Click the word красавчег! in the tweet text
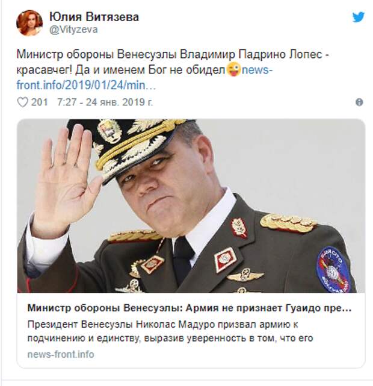 (45, 70)
